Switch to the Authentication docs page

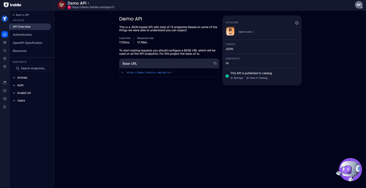pyautogui.click(x=23, y=34)
